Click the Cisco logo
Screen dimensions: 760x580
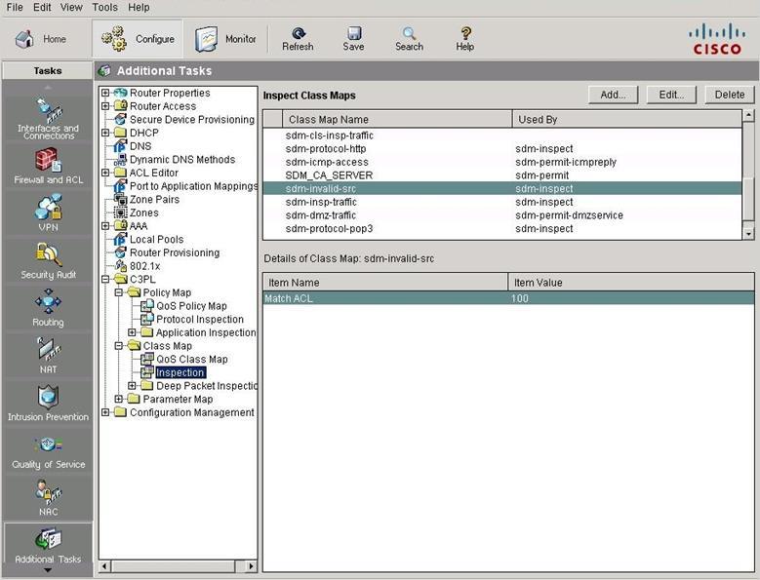tap(717, 40)
